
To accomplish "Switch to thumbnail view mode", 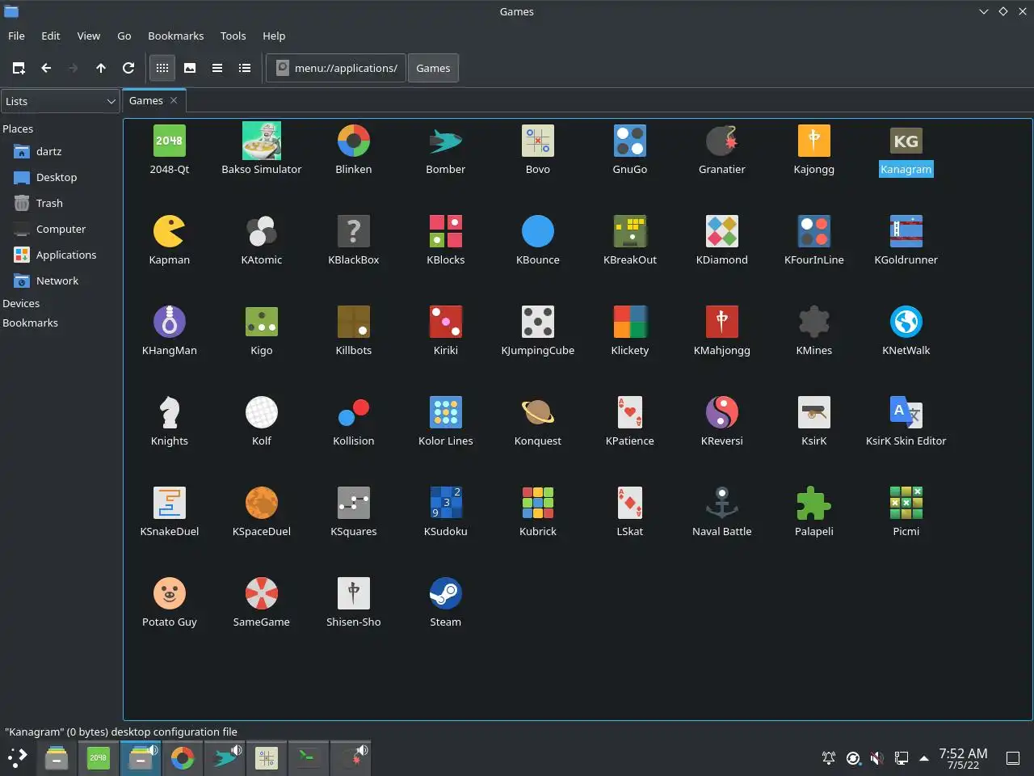I will [x=190, y=68].
